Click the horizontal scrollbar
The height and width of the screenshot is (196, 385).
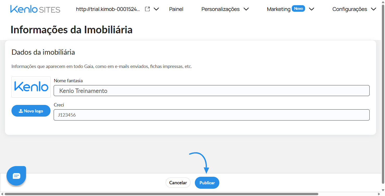pos(162,194)
